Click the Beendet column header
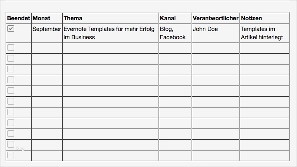The image size is (297, 167). click(19, 18)
